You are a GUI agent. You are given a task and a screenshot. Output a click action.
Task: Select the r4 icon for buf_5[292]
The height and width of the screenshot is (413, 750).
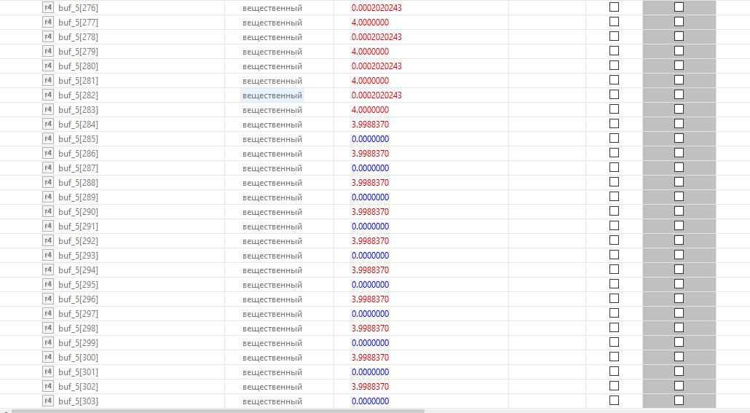coord(48,240)
